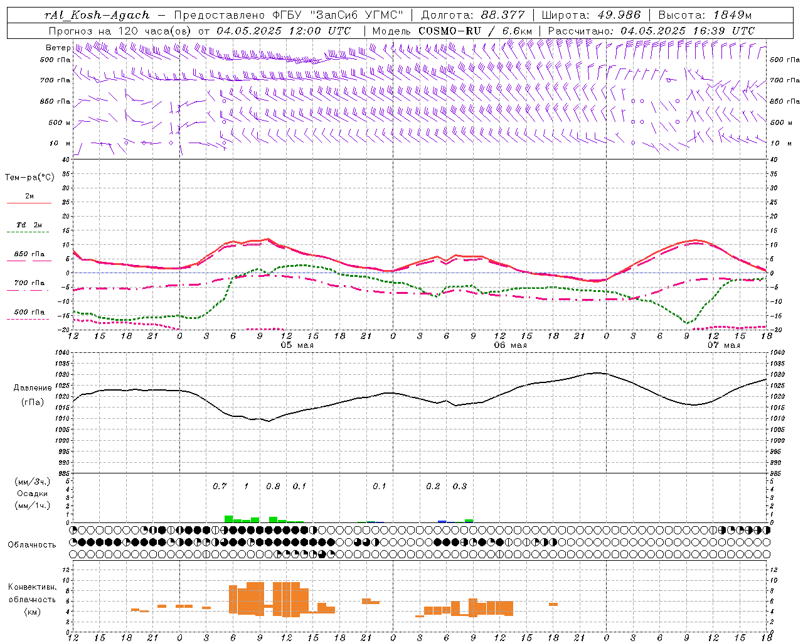Image resolution: width=803 pixels, height=643 pixels.
Task: Click the station title rAl_Kosh-Agach
Action: [x=97, y=15]
